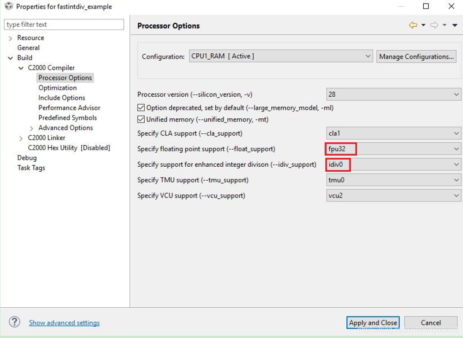This screenshot has width=463, height=338.
Task: Select Debug in the tree
Action: click(x=27, y=158)
